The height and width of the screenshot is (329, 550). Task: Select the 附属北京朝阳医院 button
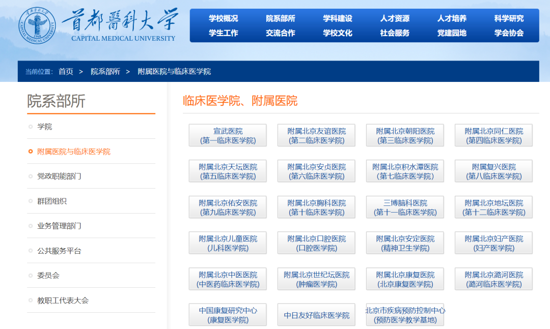click(x=405, y=136)
